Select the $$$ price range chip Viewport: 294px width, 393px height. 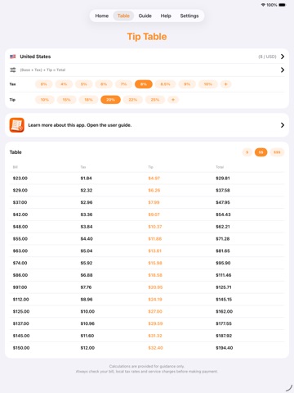(277, 152)
